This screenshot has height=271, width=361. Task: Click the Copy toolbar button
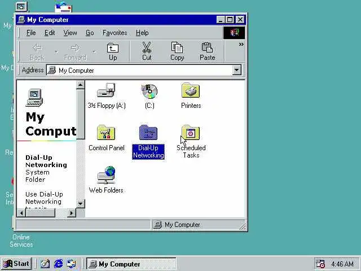(177, 51)
